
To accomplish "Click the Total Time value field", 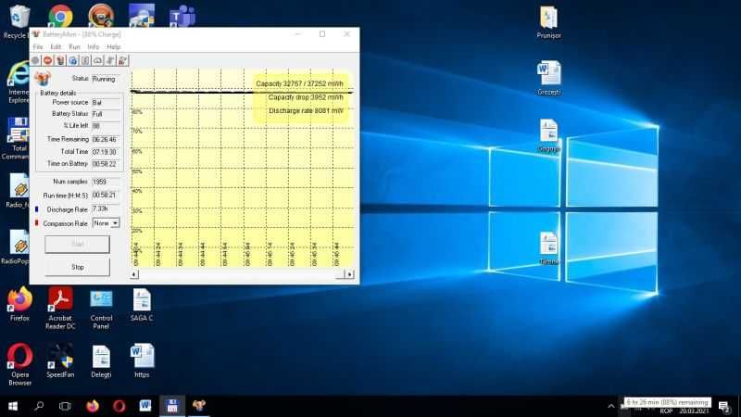I will [x=106, y=152].
